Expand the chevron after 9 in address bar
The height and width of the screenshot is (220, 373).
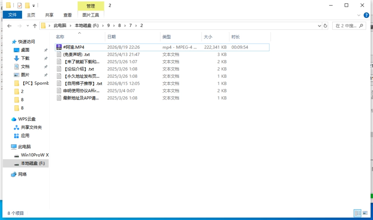(114, 25)
